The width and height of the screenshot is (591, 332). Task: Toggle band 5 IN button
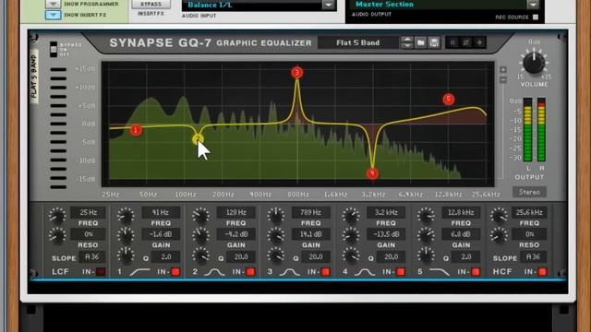476,271
